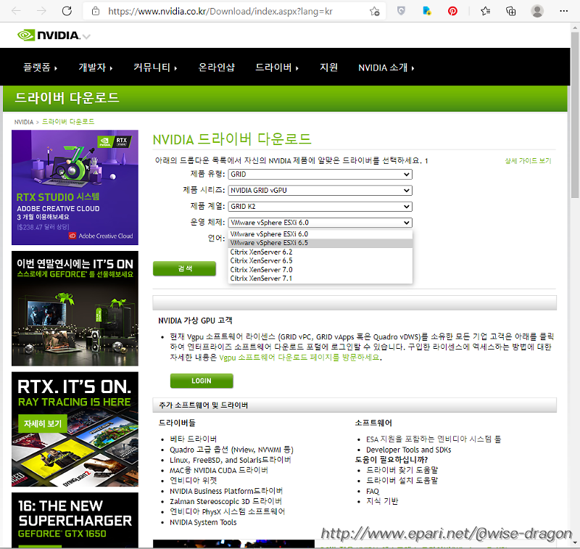The image size is (580, 549).
Task: Open 상세 가이드 보기 link
Action: 528,161
